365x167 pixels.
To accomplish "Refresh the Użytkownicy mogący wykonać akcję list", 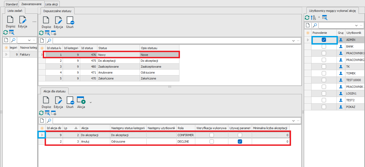I will 307,18.
